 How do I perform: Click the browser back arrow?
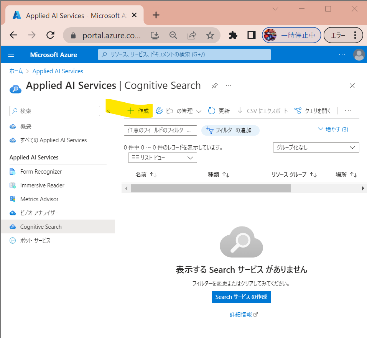click(x=13, y=35)
